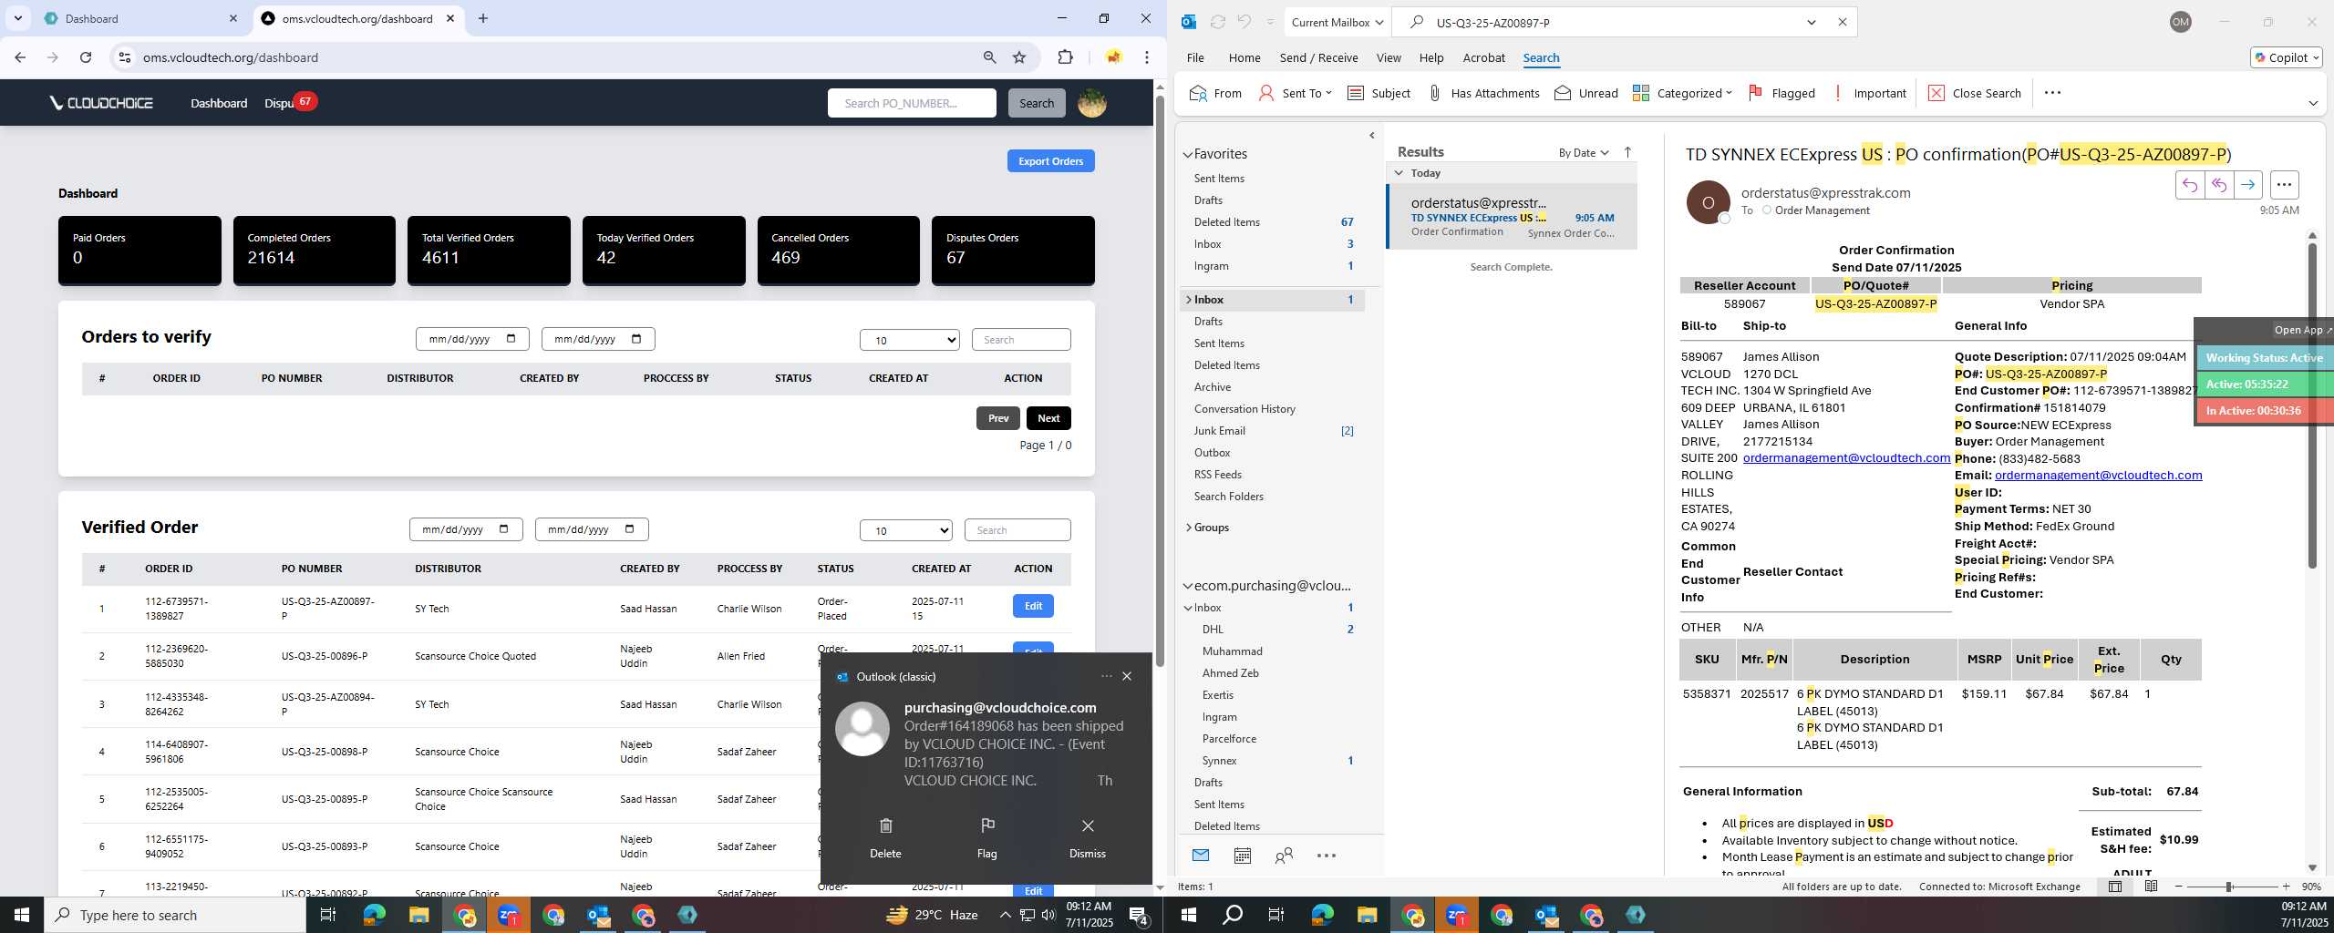Image resolution: width=2334 pixels, height=933 pixels.
Task: Filter search by Flagged
Action: tap(1781, 93)
